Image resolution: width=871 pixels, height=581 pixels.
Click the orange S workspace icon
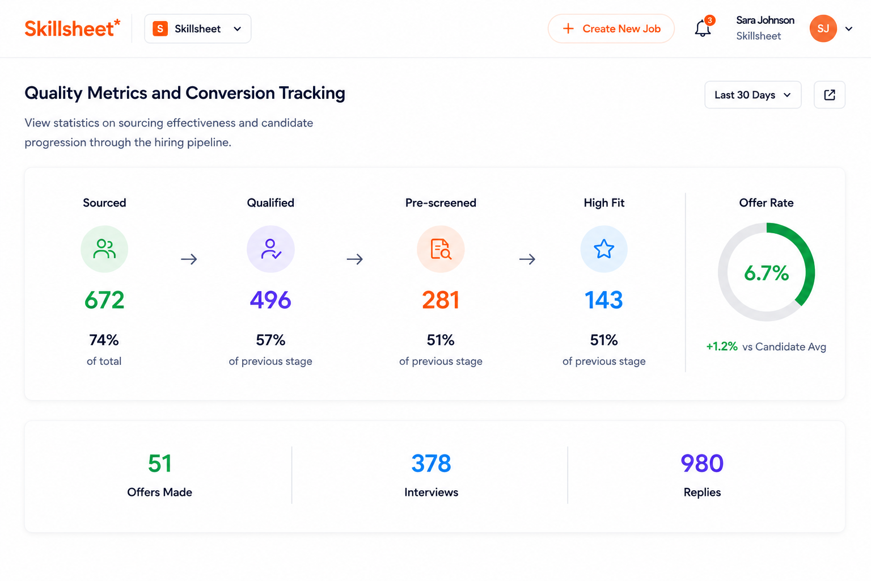160,28
